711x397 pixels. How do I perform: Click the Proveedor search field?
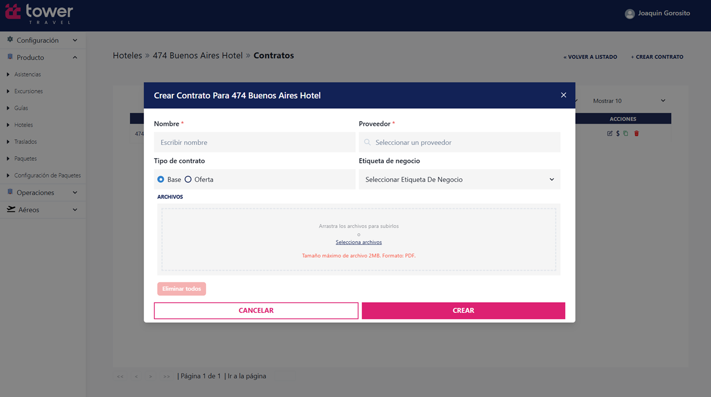click(x=459, y=142)
